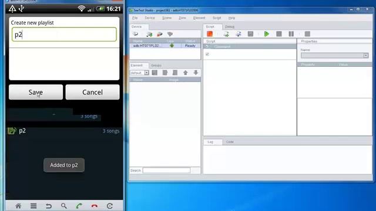
Task: Tap the Menu icon on phone toolbar
Action: pos(33,206)
